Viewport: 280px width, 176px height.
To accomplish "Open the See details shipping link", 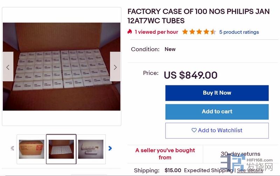I will [x=250, y=170].
